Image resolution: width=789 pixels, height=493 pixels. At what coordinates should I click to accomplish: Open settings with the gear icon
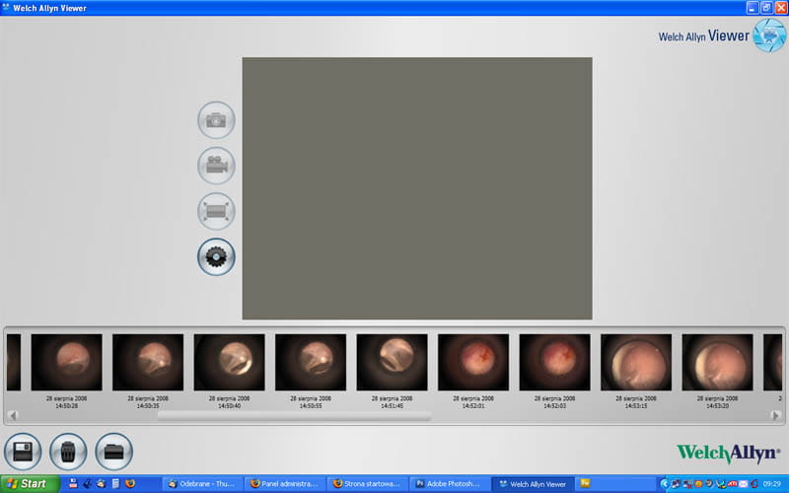click(x=216, y=256)
